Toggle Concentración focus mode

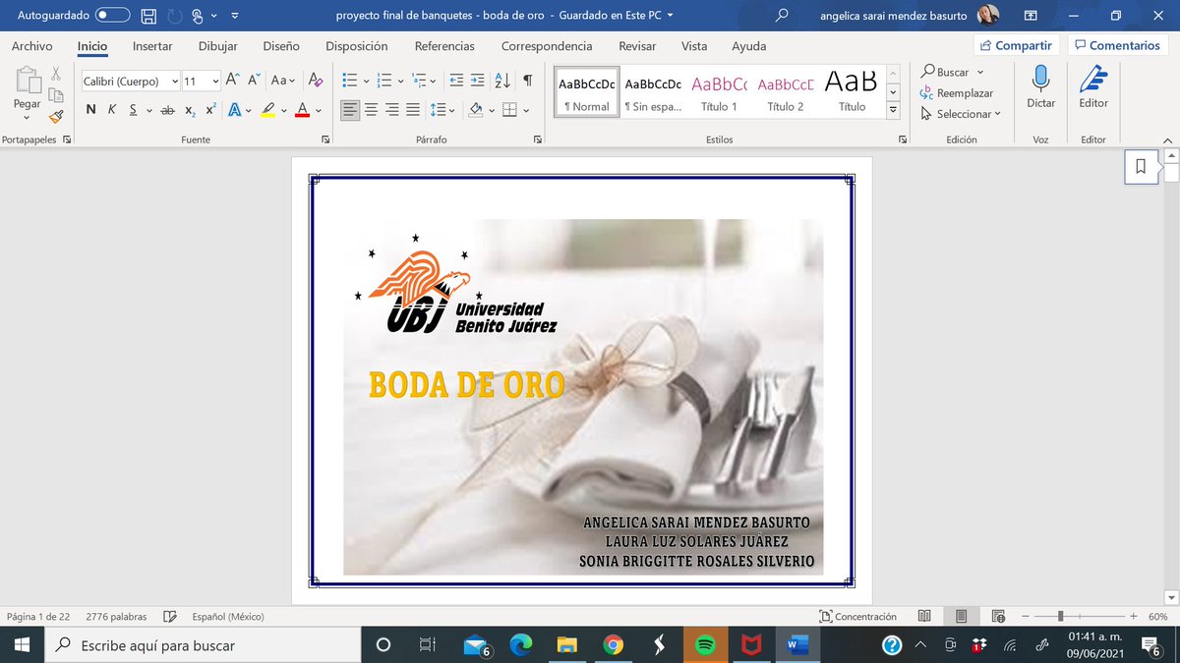point(858,617)
